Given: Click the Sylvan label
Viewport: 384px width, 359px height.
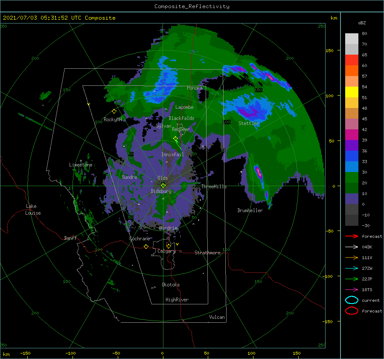Looking at the screenshot, I should [x=163, y=126].
